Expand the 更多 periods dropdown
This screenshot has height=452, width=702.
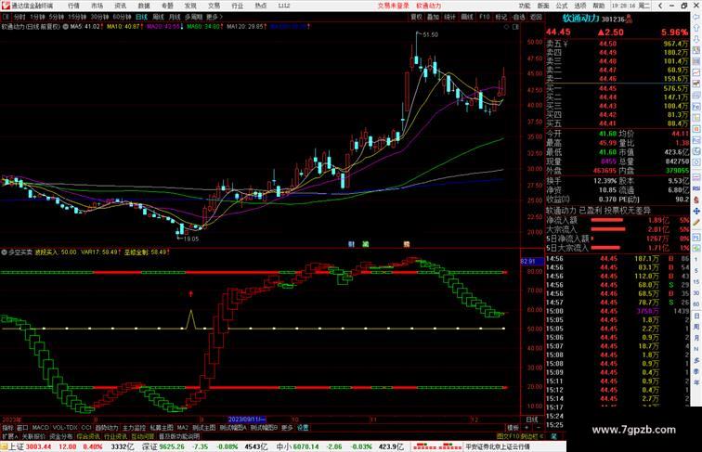click(214, 17)
